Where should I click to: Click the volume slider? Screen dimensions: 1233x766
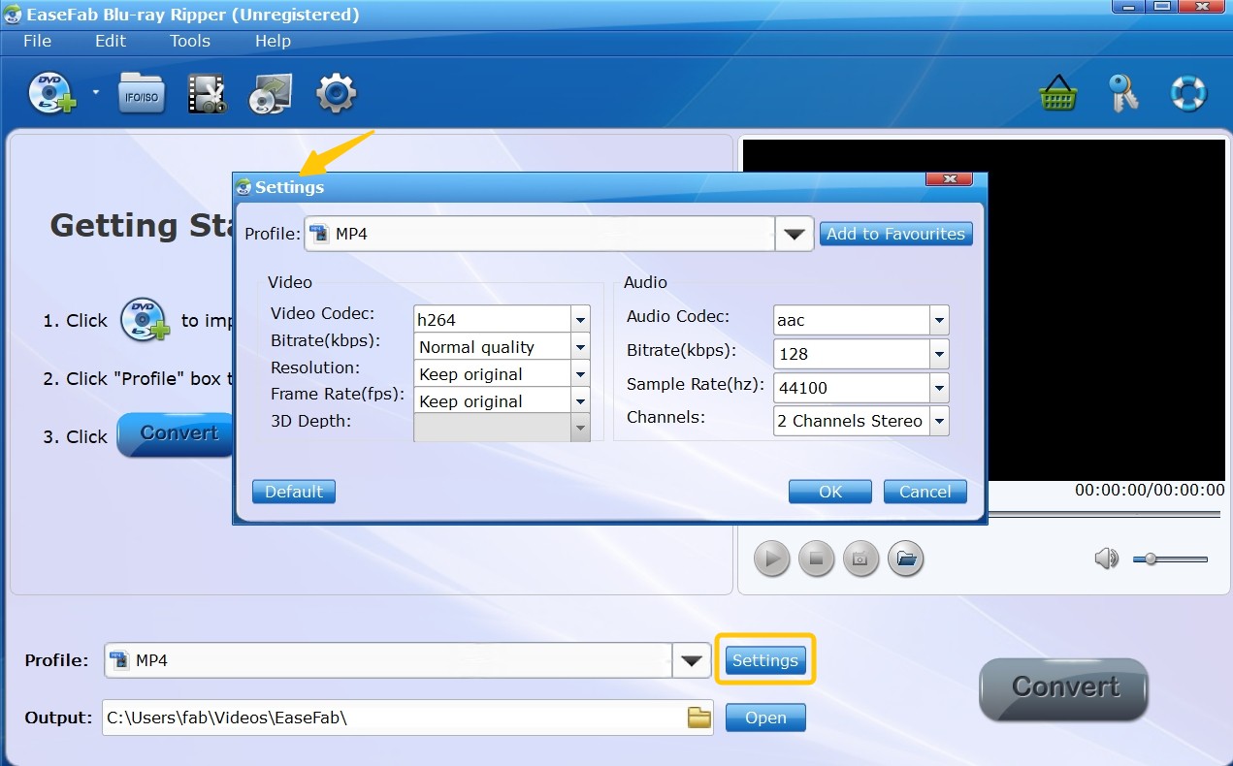(x=1172, y=559)
